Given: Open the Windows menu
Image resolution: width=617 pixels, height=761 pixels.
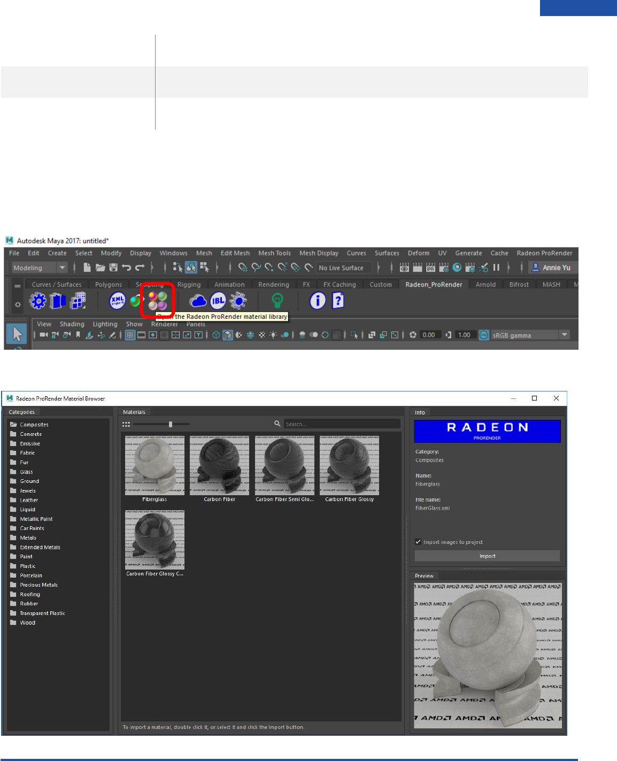Looking at the screenshot, I should tap(173, 253).
